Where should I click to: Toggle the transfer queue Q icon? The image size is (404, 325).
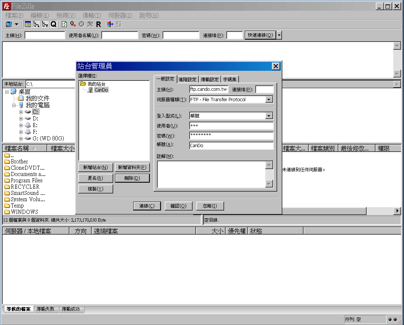[x=53, y=24]
